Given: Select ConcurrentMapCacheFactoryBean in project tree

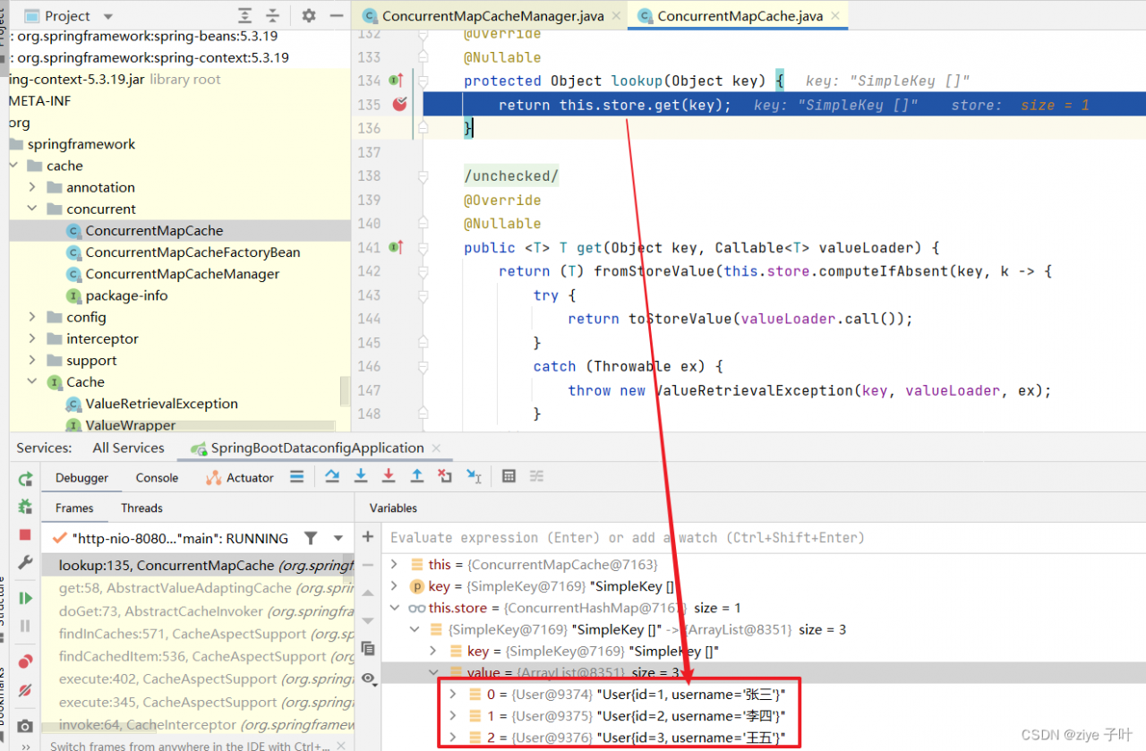Looking at the screenshot, I should (192, 252).
